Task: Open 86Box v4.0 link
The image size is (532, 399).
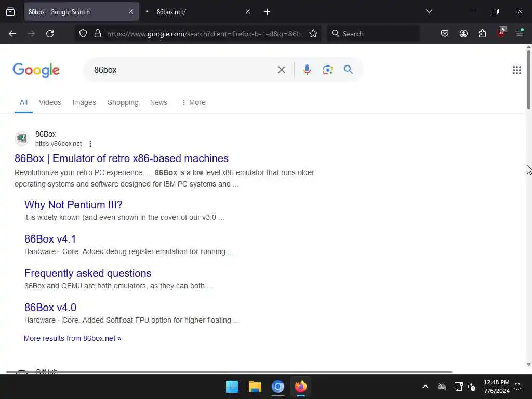Action: click(x=50, y=308)
